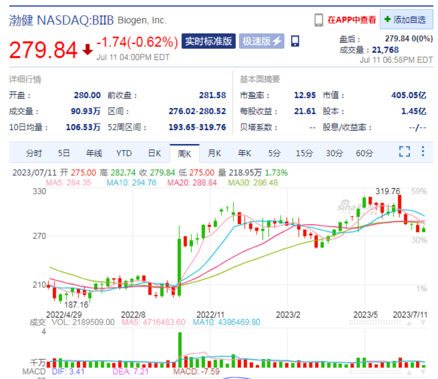Viewport: 438px width, 379px height.
Task: Click the down triangle below the volume chart
Action: click(423, 372)
